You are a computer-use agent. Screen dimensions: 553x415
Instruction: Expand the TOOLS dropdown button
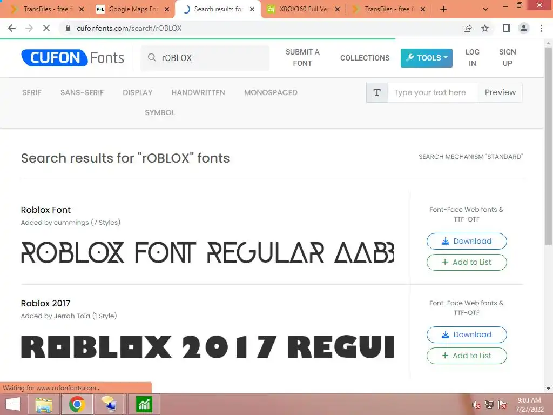point(427,58)
